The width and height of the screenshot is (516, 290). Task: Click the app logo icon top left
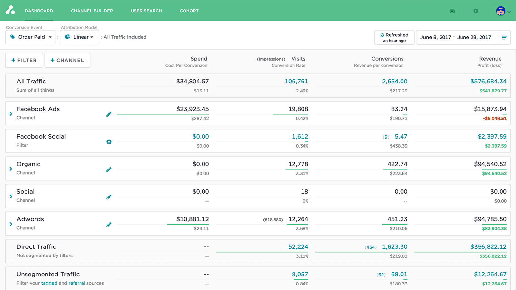[11, 10]
